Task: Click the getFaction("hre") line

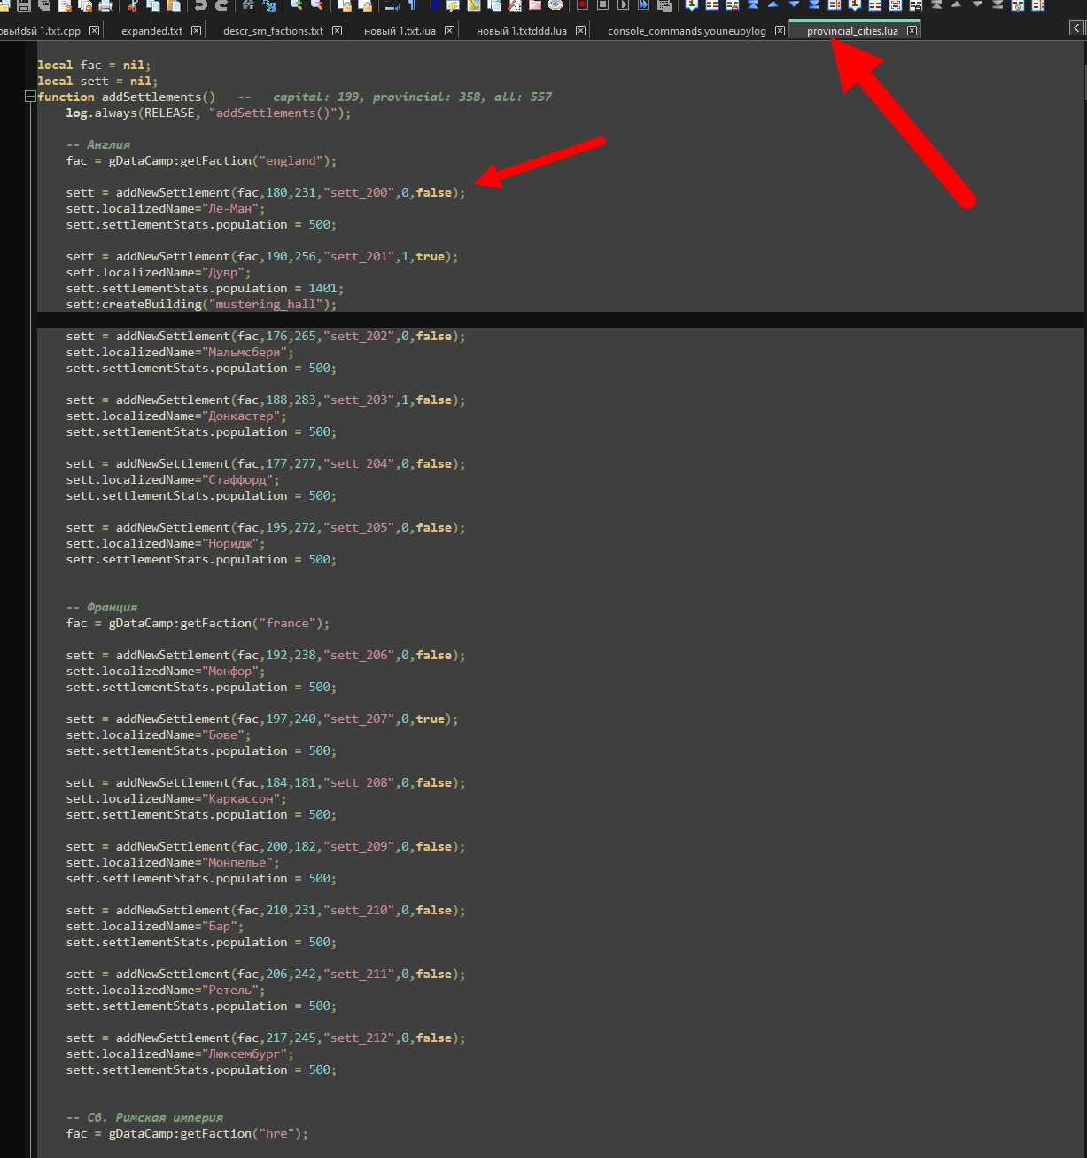Action: [x=187, y=1134]
